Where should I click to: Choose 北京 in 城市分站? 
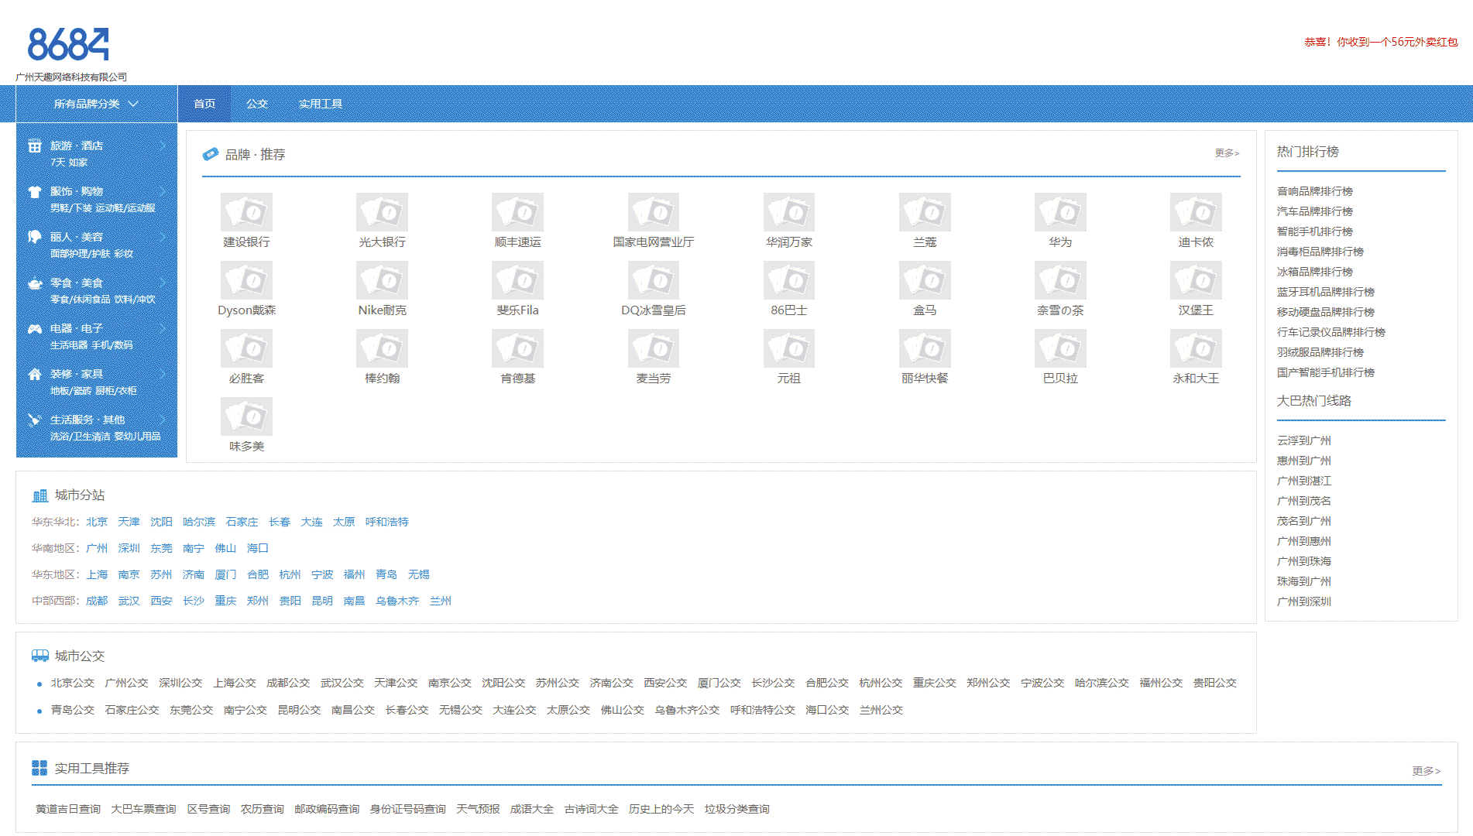pos(97,522)
